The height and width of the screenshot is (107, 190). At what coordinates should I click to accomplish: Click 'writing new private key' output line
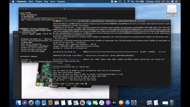click(x=71, y=67)
